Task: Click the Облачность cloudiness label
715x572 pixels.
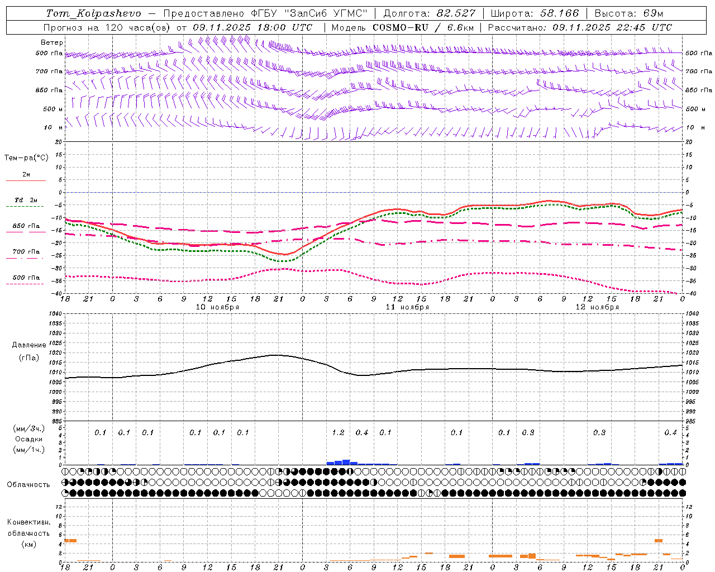Action: [x=28, y=485]
